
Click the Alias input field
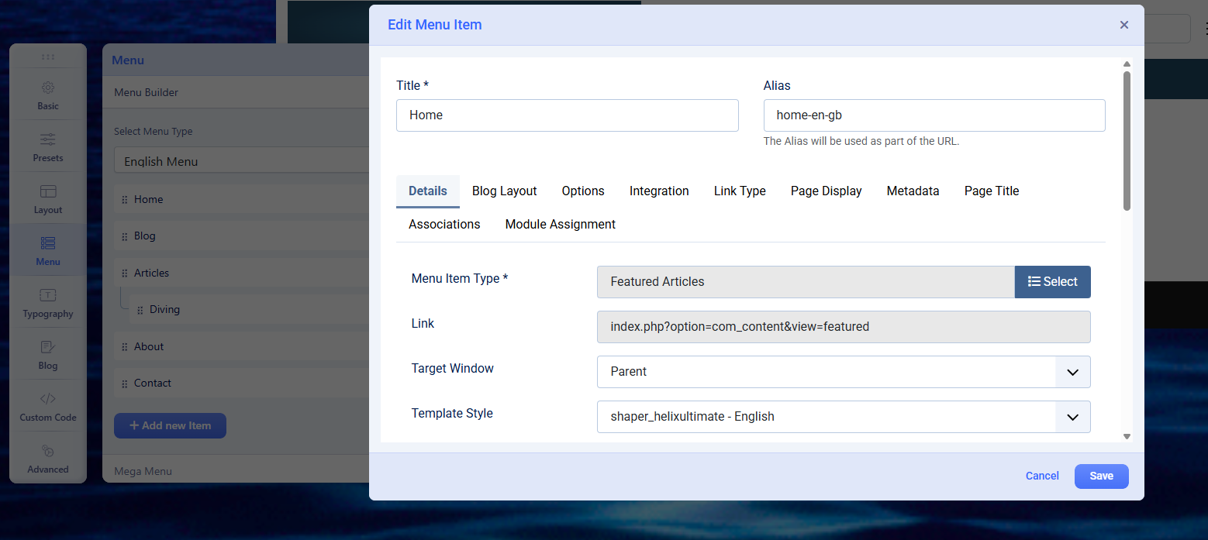[x=934, y=115]
